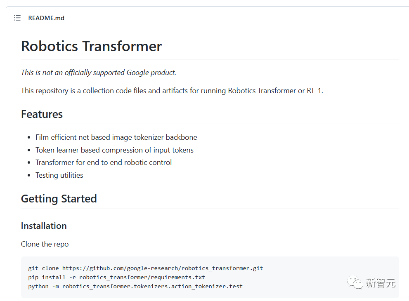Click the 新智元 watermark text
The image size is (409, 301).
[381, 283]
